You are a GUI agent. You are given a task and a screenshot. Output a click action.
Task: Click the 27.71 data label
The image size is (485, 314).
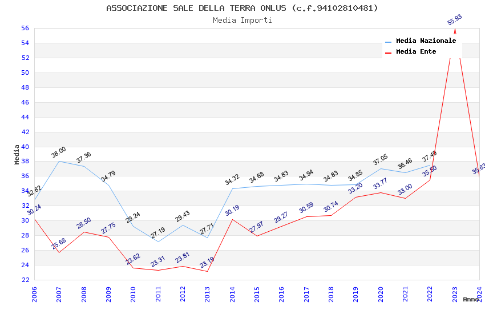207,229
